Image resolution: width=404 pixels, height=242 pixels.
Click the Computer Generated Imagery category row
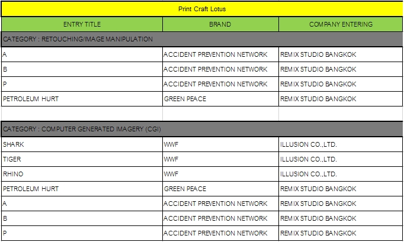point(202,129)
